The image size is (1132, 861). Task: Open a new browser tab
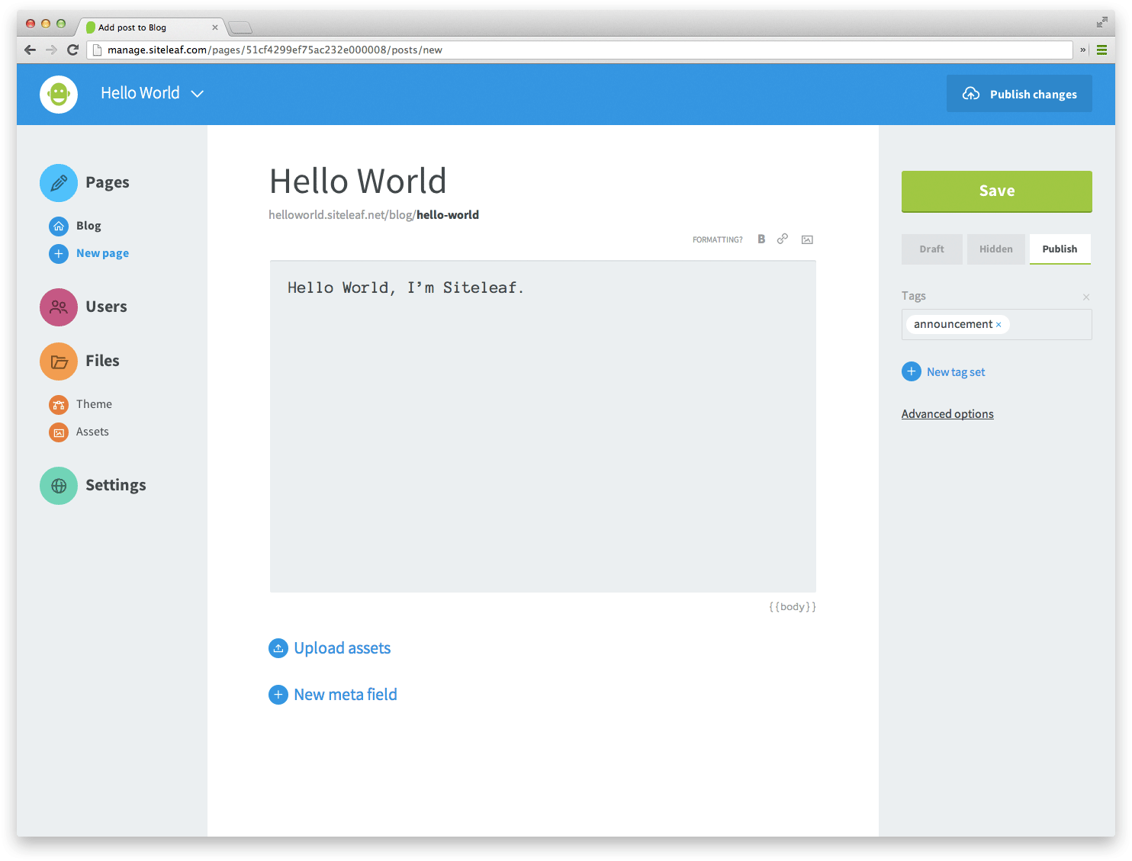240,28
